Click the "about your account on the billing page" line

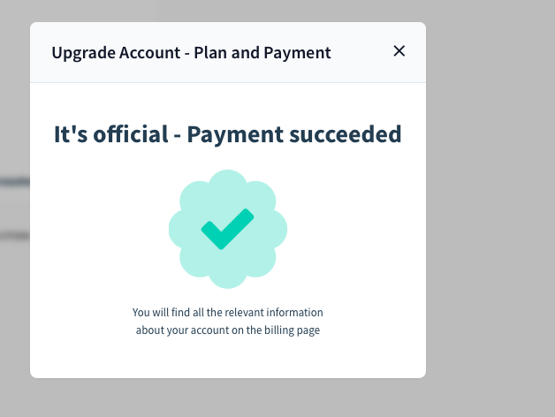pyautogui.click(x=228, y=330)
